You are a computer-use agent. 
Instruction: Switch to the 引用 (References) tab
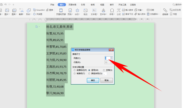point(83,4)
